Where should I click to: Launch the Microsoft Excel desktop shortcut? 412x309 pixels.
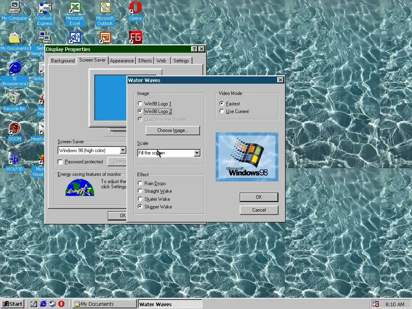point(74,13)
